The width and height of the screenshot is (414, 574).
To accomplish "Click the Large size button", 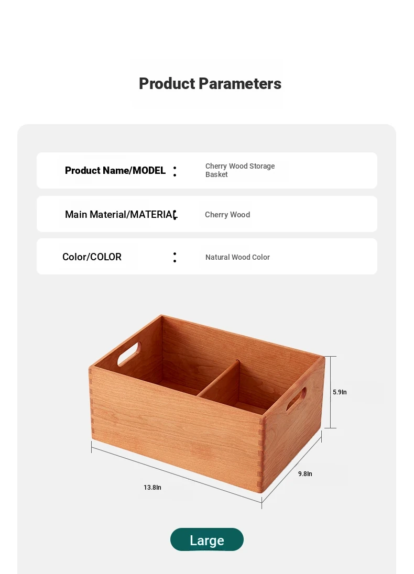I will click(206, 539).
